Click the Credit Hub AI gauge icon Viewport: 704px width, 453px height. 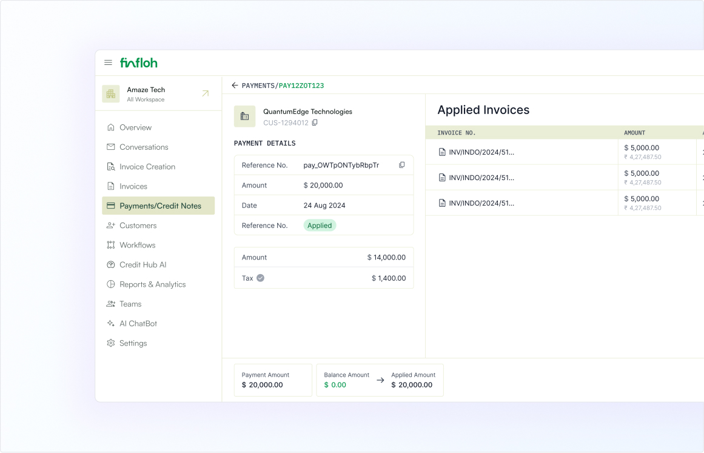tap(111, 264)
